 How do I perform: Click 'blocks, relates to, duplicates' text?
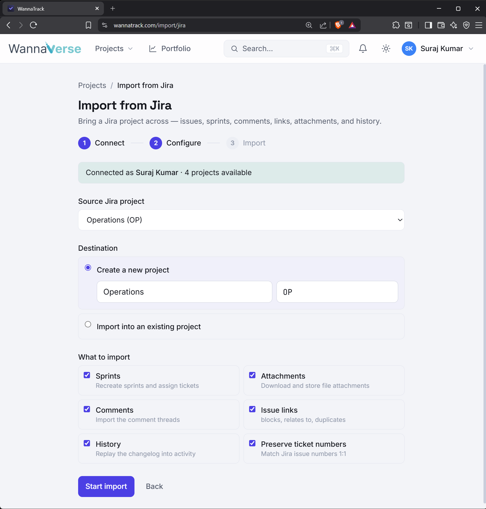[x=303, y=420]
